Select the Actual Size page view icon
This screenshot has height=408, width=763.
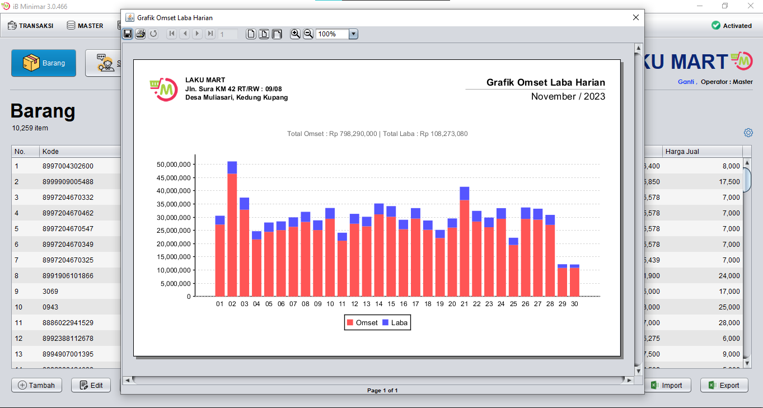pos(251,34)
